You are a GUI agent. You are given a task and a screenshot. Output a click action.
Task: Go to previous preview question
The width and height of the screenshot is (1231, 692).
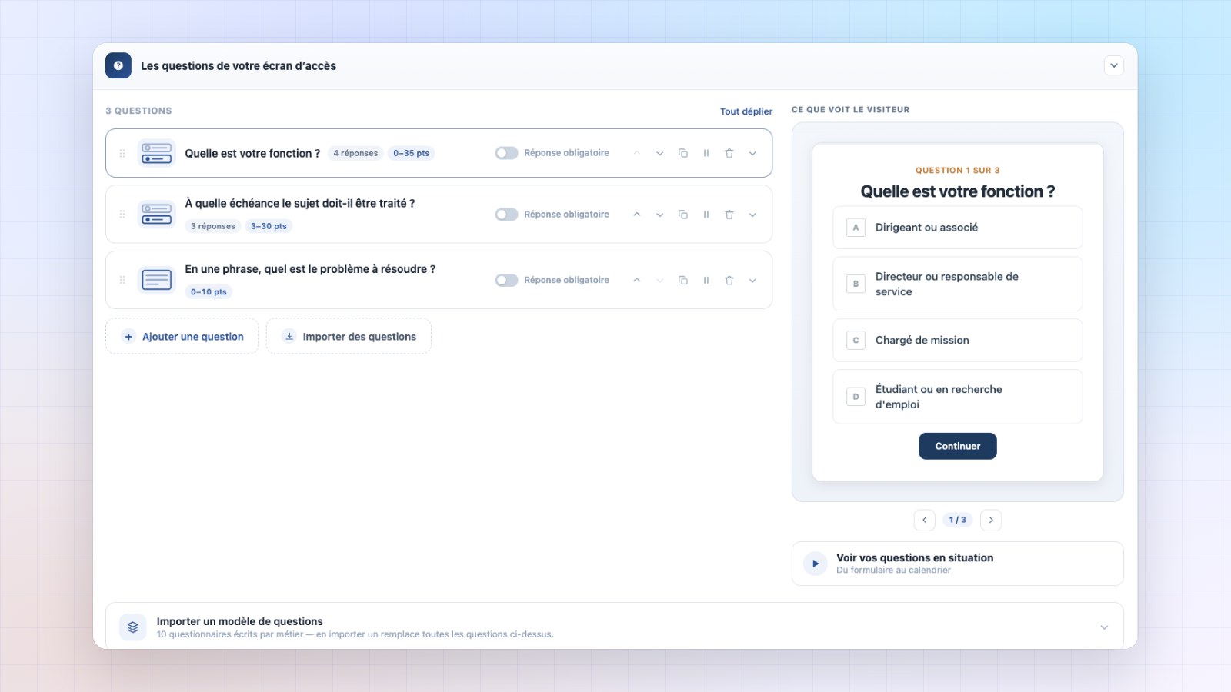pos(925,520)
